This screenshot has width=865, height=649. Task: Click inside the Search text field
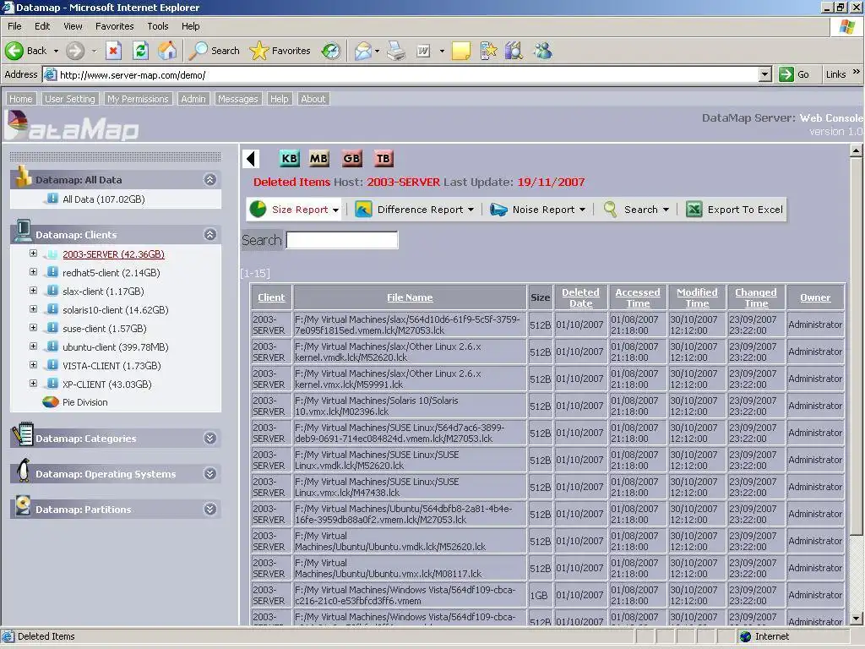(x=341, y=240)
